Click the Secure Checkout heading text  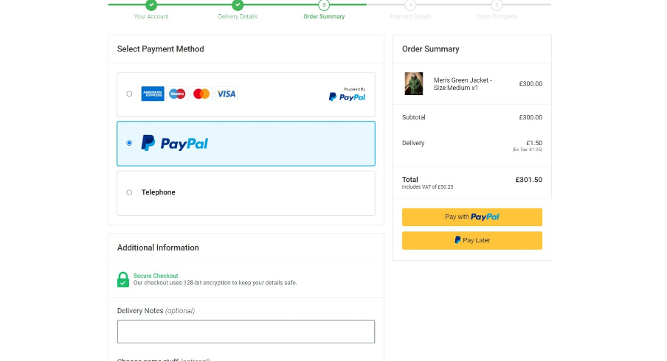coord(156,276)
